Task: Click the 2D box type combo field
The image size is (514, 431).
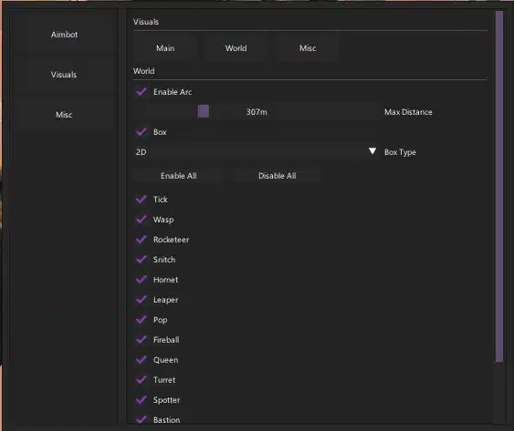Action: (256, 152)
